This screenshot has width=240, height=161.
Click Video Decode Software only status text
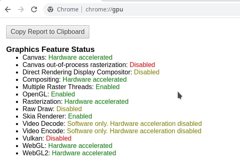(135, 123)
